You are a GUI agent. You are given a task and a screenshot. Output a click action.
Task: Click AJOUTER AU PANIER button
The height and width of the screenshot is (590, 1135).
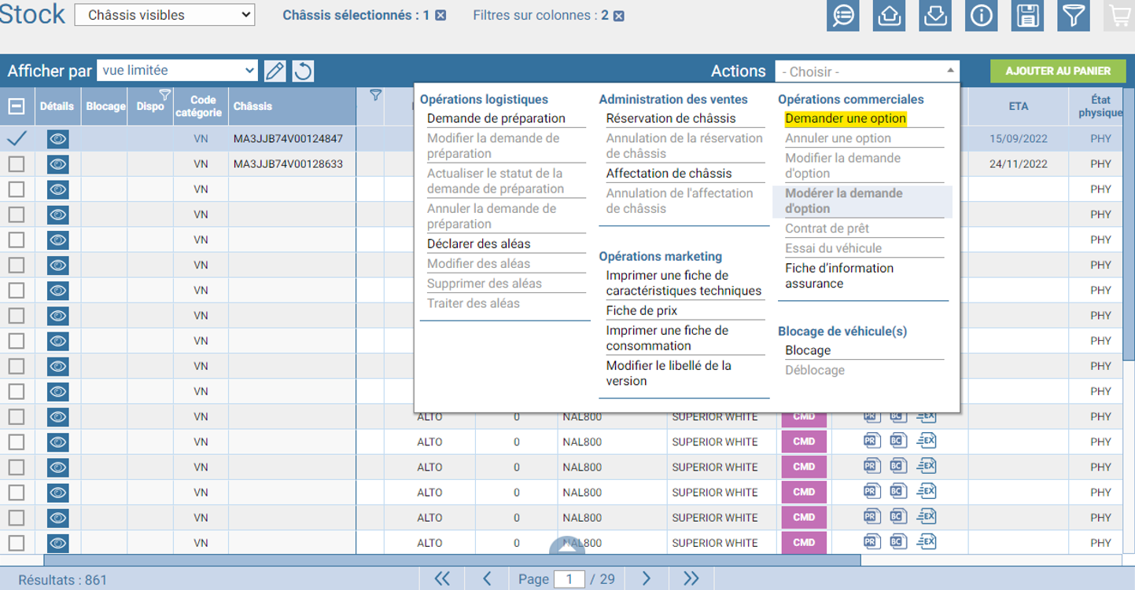click(1058, 71)
